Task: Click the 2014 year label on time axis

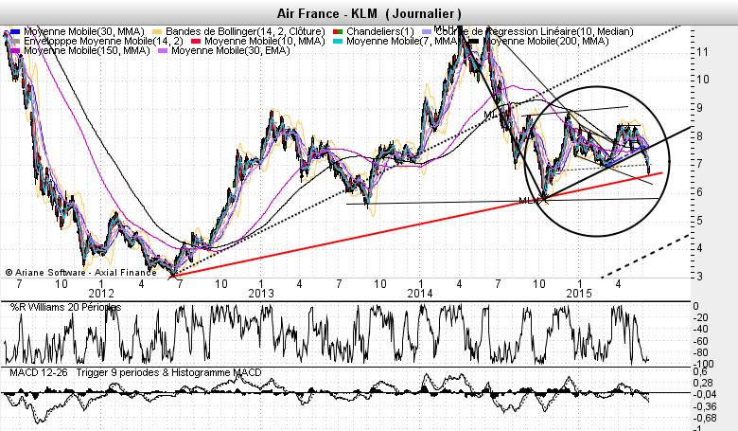Action: 421,295
